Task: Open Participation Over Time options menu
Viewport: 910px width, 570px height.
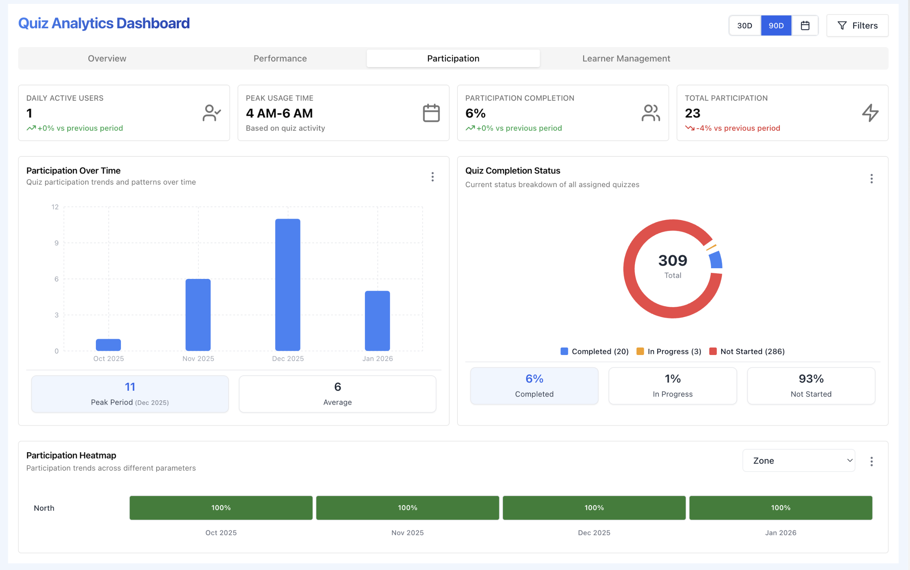Action: pyautogui.click(x=432, y=177)
